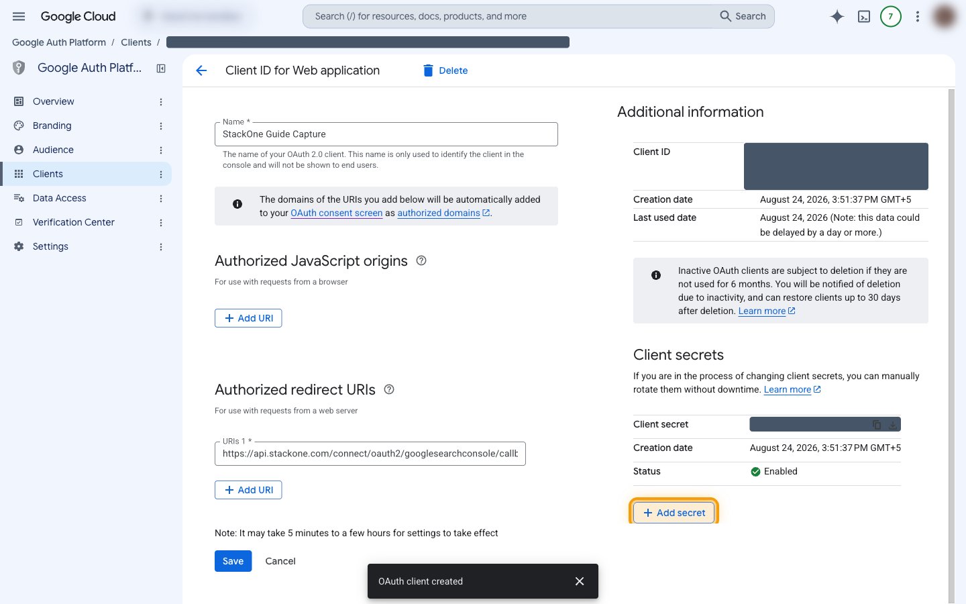Go back using the left arrow
The width and height of the screenshot is (966, 604).
pos(201,70)
